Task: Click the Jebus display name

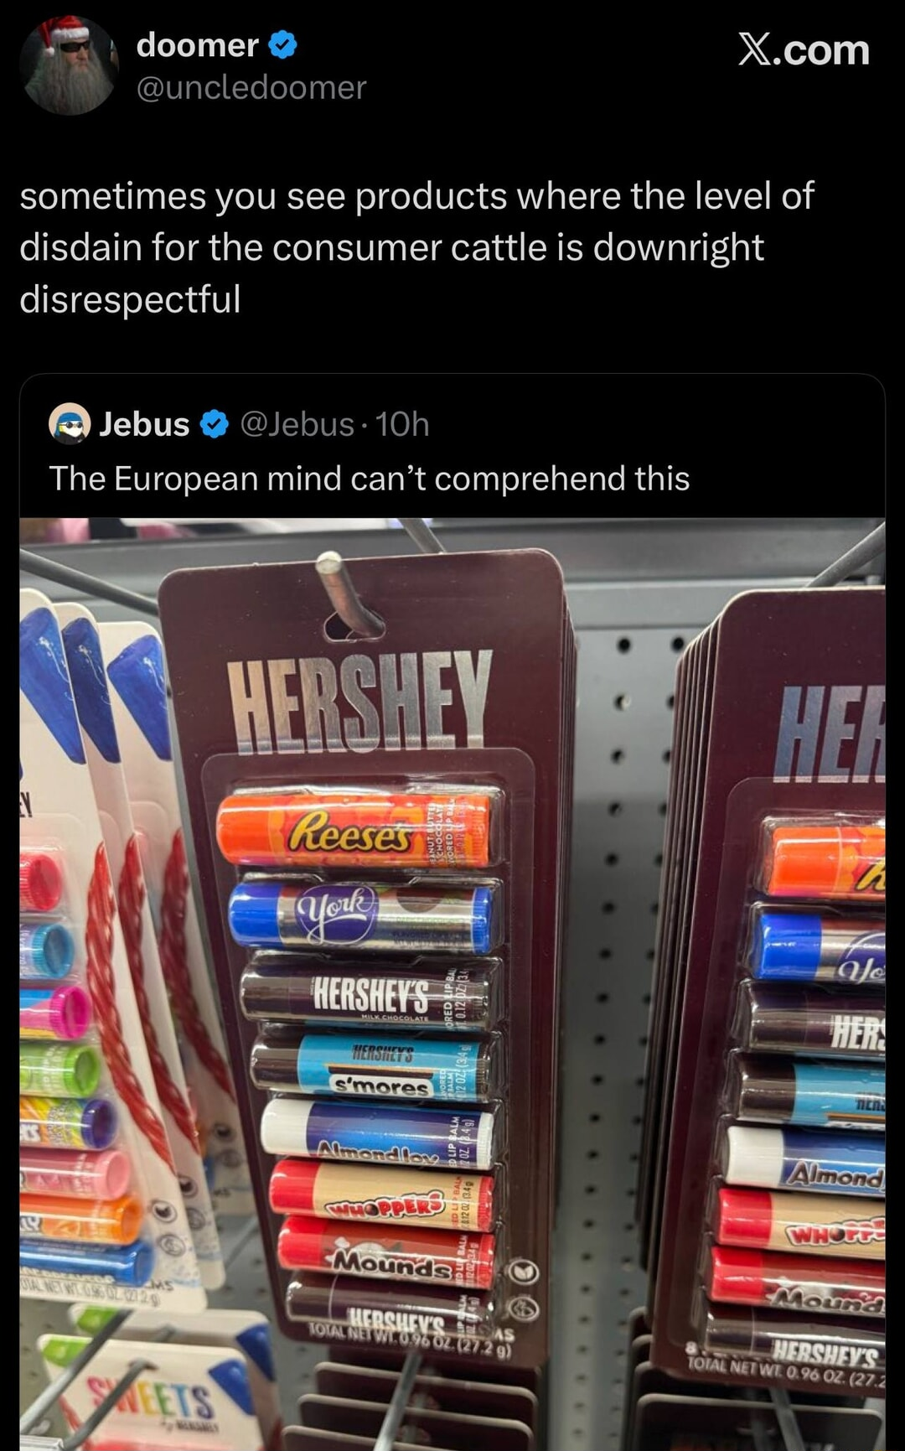Action: click(144, 424)
